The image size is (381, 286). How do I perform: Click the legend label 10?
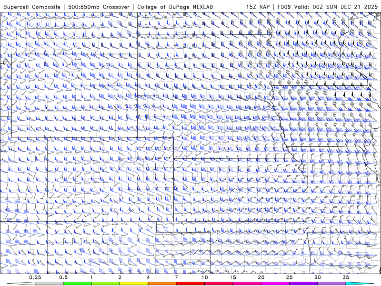205,277
